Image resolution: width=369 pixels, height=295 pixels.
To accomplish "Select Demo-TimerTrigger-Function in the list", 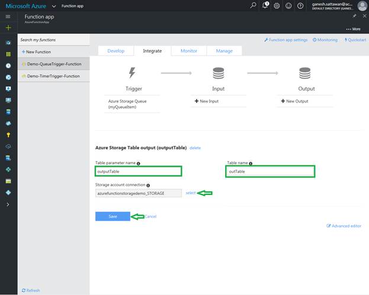I will pos(53,76).
